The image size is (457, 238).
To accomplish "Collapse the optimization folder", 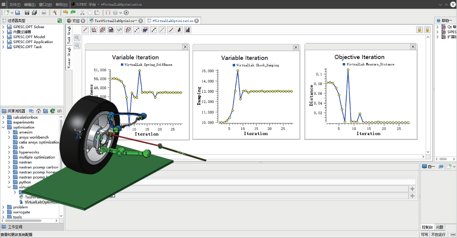I will tap(3, 127).
